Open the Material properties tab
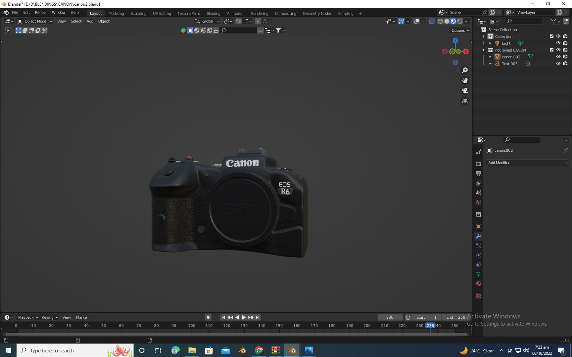 478,284
